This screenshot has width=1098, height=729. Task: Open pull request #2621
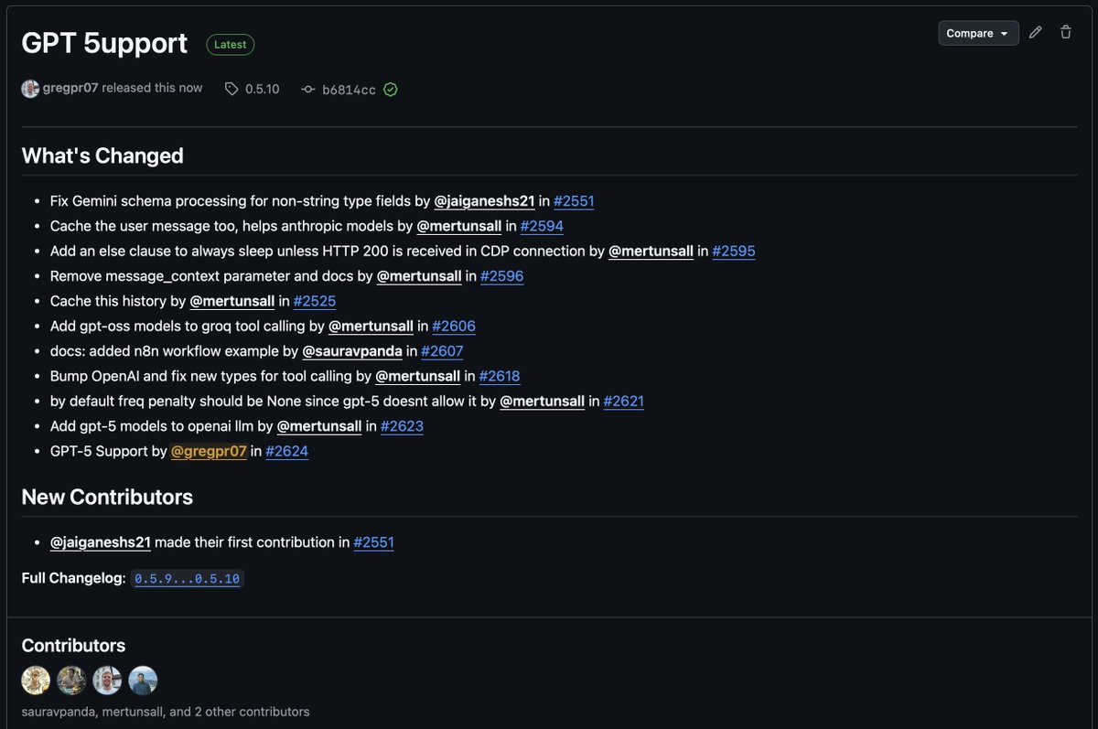coord(624,401)
